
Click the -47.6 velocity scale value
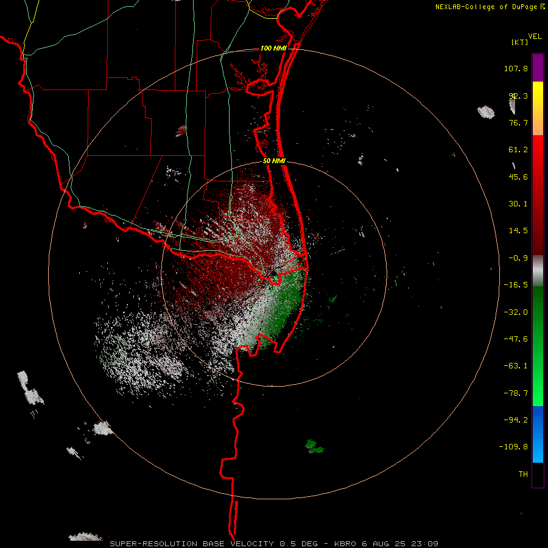tap(516, 339)
